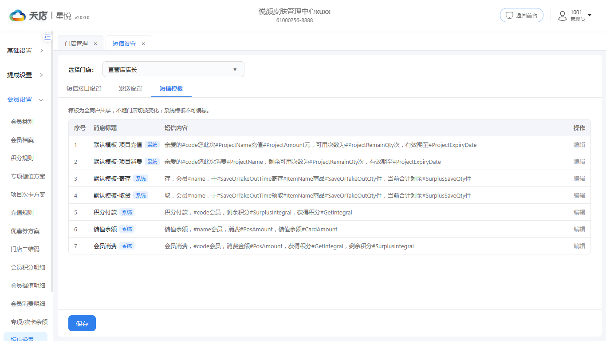This screenshot has width=606, height=341.
Task: Open 会员消费明细 in sidebar
Action: coord(28,304)
